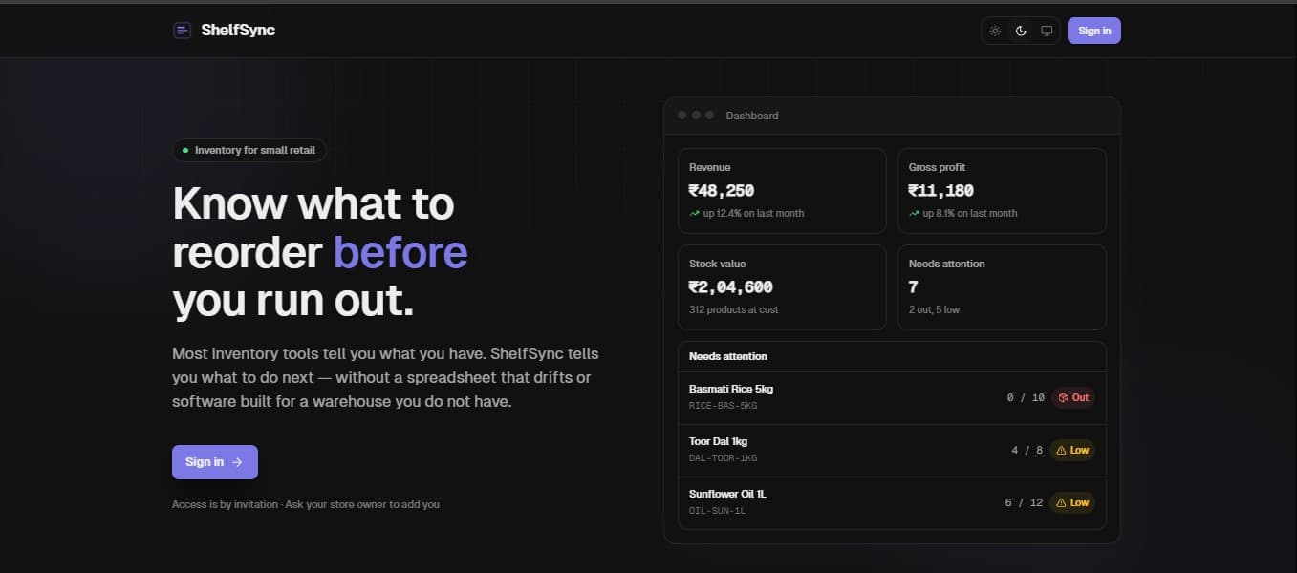
Task: Click the Needs attention count 7
Action: point(914,287)
